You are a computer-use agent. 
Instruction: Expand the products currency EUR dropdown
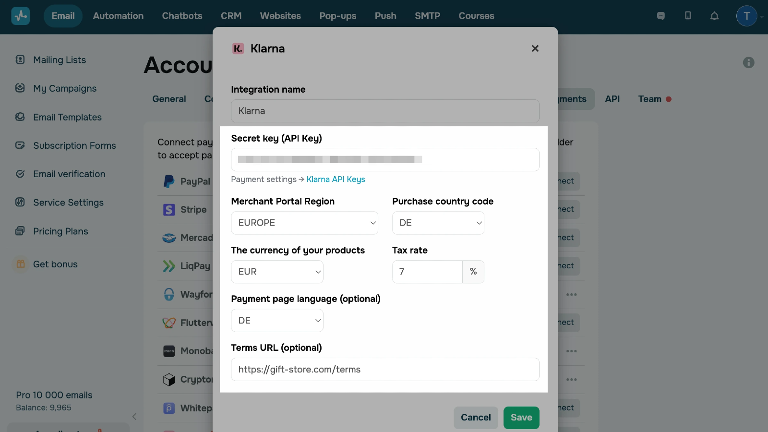coord(277,272)
